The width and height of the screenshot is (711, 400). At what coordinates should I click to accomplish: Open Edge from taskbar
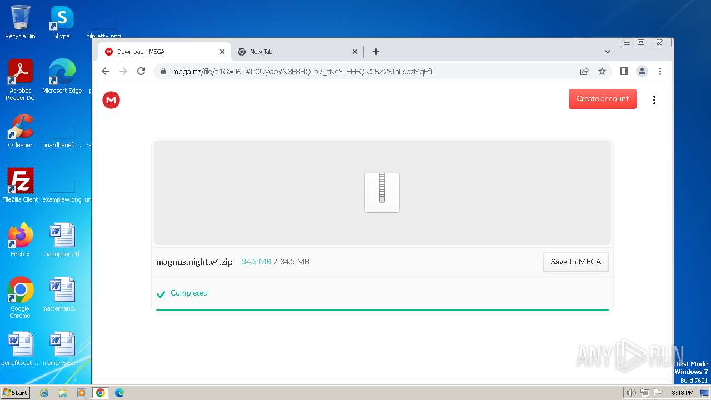coord(119,393)
